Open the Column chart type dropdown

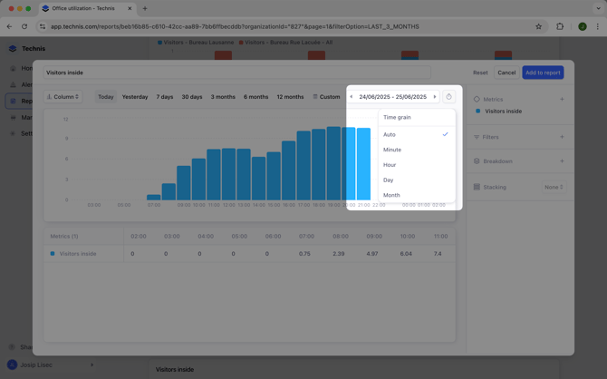[x=63, y=97]
